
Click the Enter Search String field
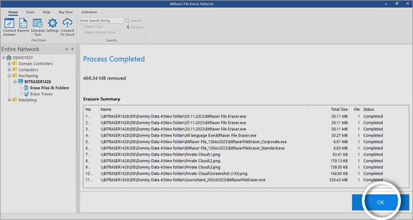pos(101,20)
